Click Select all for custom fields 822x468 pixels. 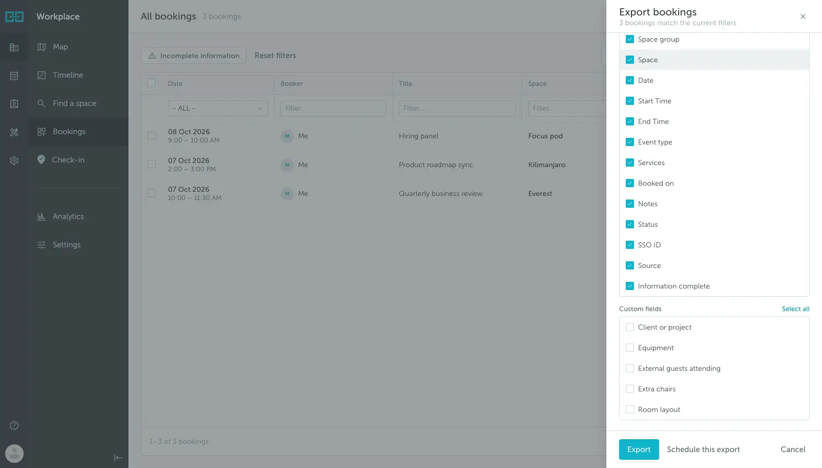coord(796,309)
